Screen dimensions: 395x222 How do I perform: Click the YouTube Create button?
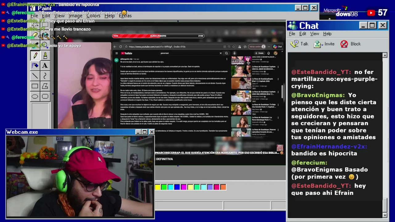point(259,53)
